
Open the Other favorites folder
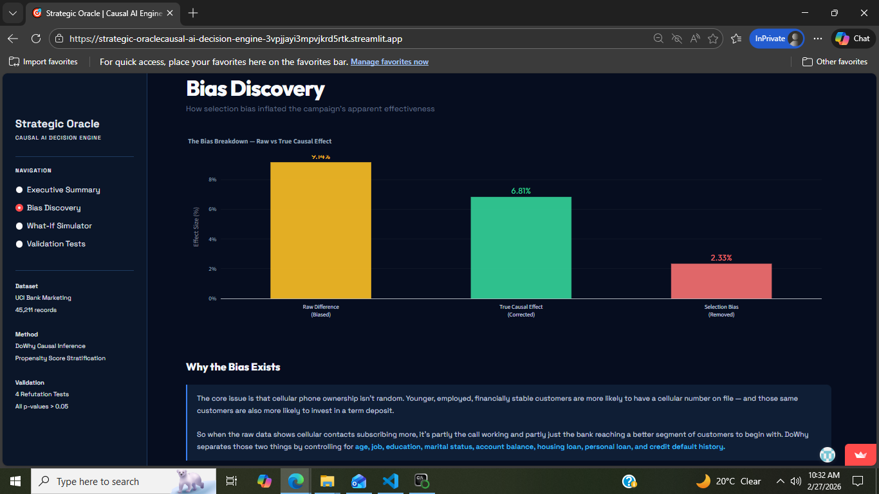(835, 62)
